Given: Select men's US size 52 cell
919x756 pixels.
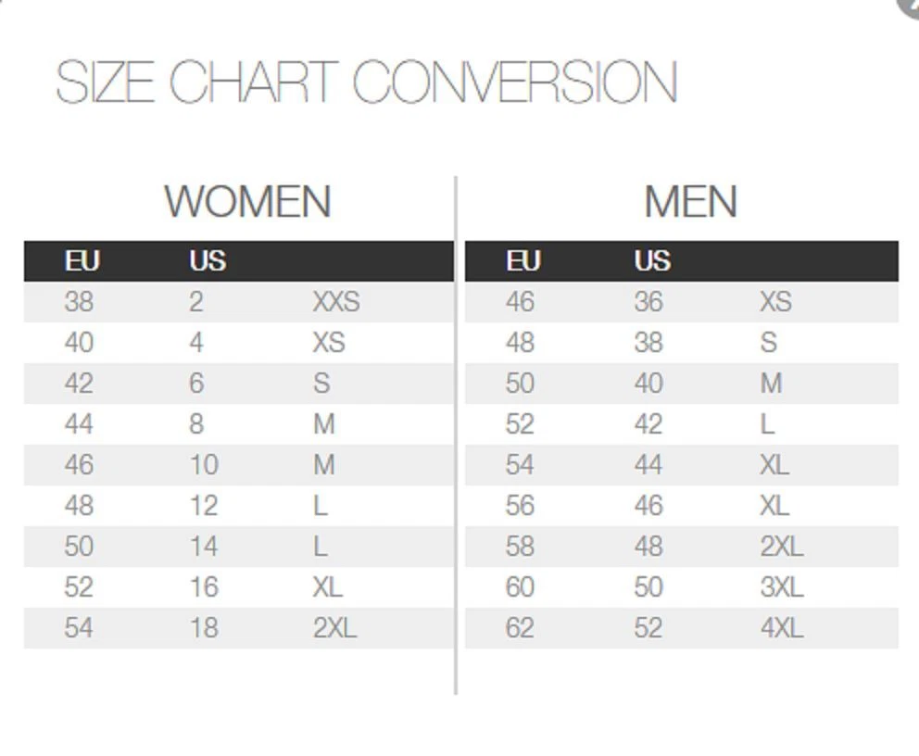Looking at the screenshot, I should 648,627.
